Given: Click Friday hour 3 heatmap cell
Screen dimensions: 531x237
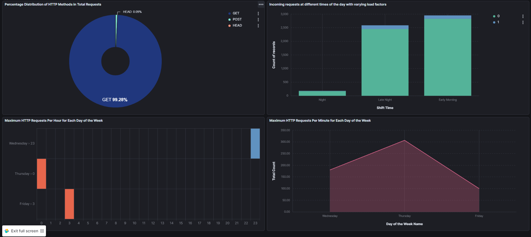Looking at the screenshot, I should (x=69, y=204).
